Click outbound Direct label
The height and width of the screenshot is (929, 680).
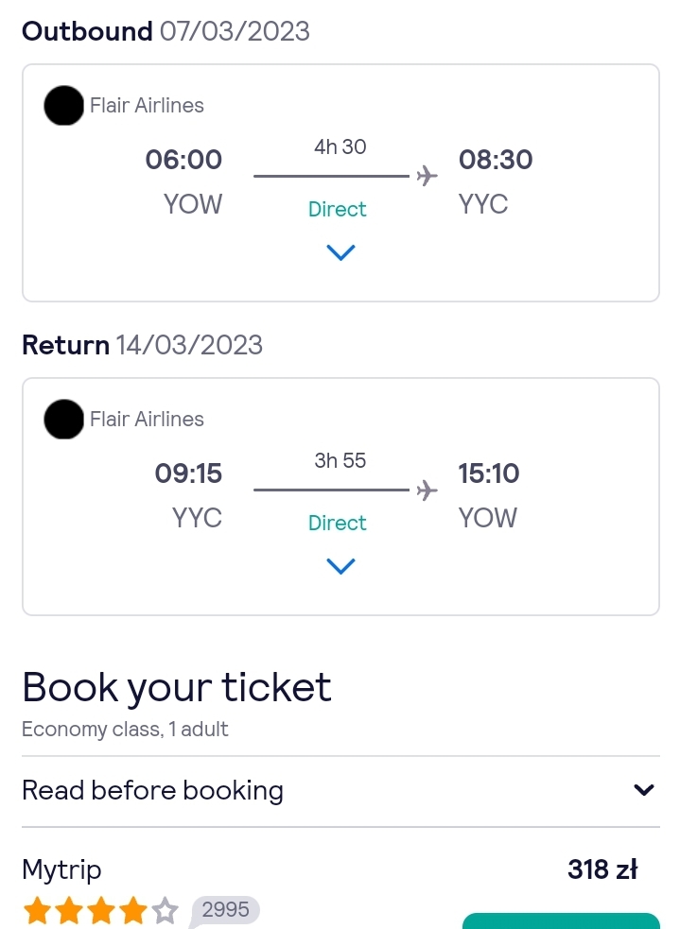pyautogui.click(x=338, y=209)
